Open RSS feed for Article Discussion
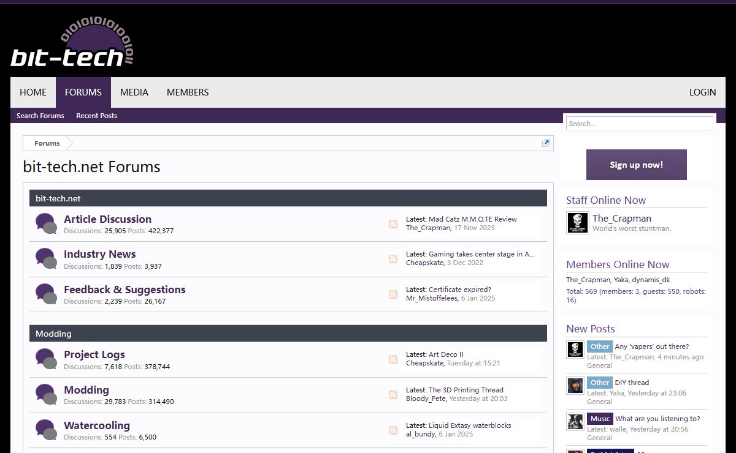 click(x=393, y=224)
